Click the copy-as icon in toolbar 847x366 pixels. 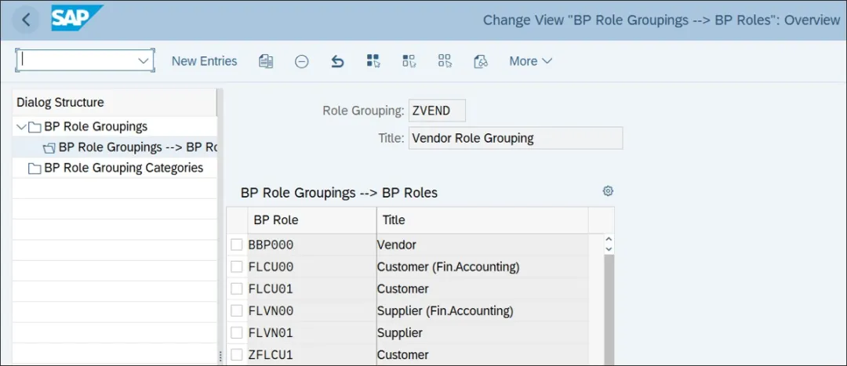[x=266, y=61]
